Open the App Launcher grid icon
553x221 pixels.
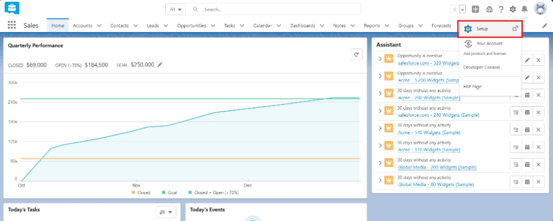click(12, 26)
